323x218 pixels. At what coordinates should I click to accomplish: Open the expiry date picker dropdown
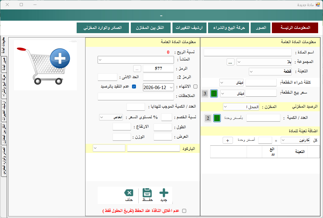tap(171, 88)
